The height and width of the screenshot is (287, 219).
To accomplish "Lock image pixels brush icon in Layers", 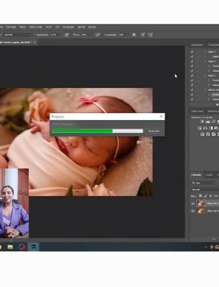I will coord(206,196).
